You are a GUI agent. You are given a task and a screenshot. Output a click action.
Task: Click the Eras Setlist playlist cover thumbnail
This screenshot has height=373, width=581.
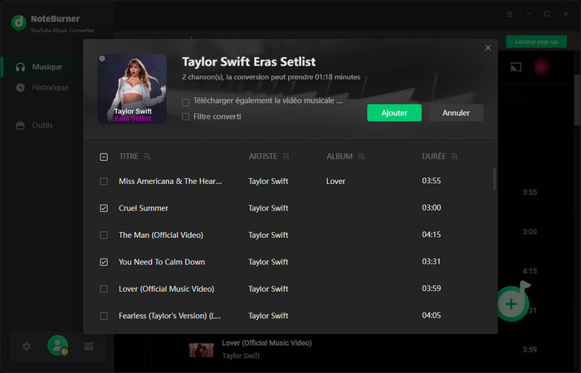click(132, 89)
